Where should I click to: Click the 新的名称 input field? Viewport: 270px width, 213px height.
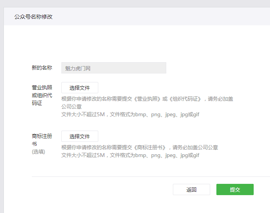click(113, 68)
